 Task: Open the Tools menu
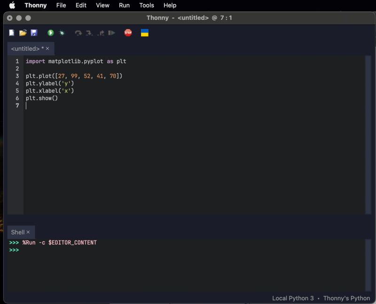coord(146,5)
